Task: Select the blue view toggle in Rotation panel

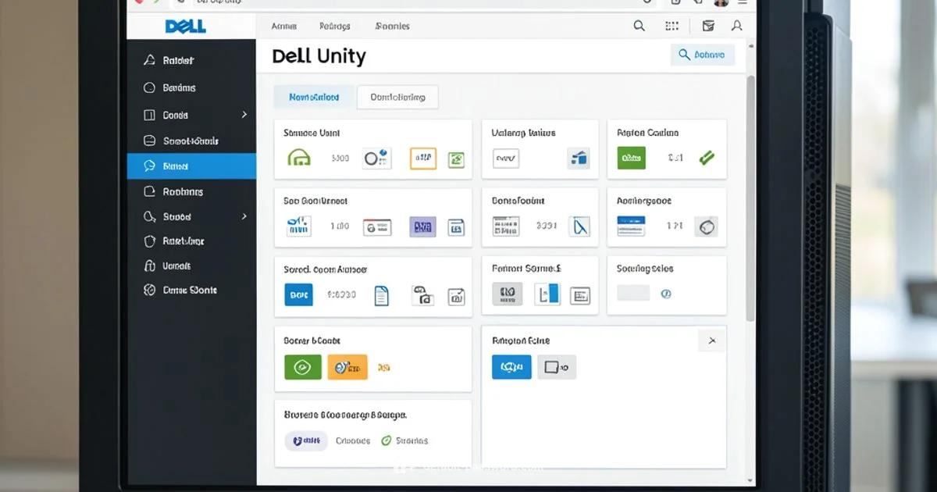Action: [x=511, y=366]
